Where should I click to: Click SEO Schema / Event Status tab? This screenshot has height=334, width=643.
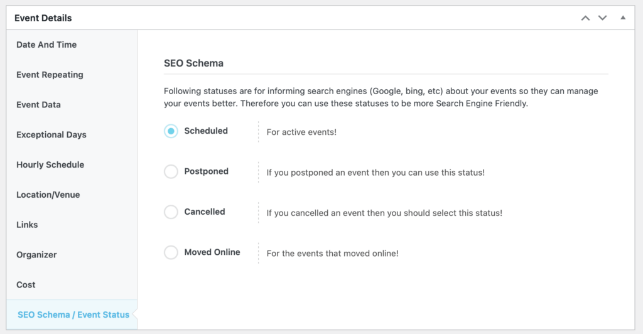(73, 315)
